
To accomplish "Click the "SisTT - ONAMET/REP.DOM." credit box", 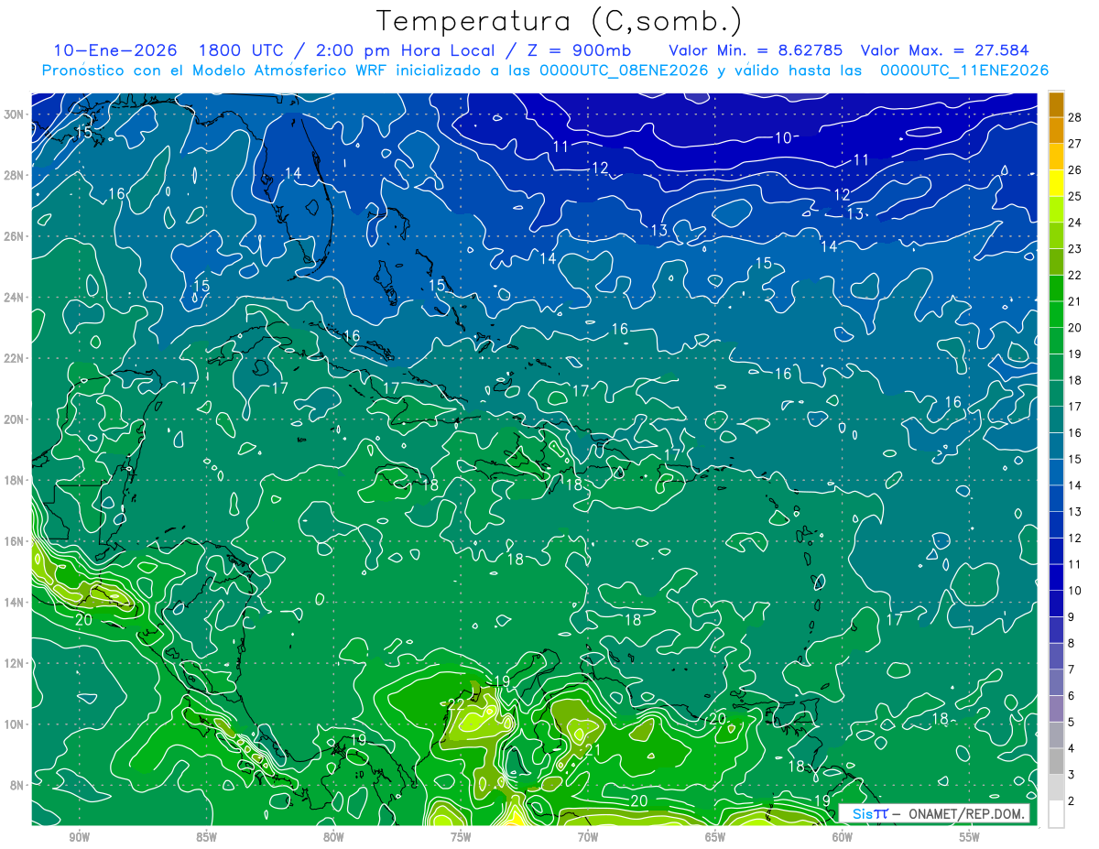I will click(x=935, y=813).
